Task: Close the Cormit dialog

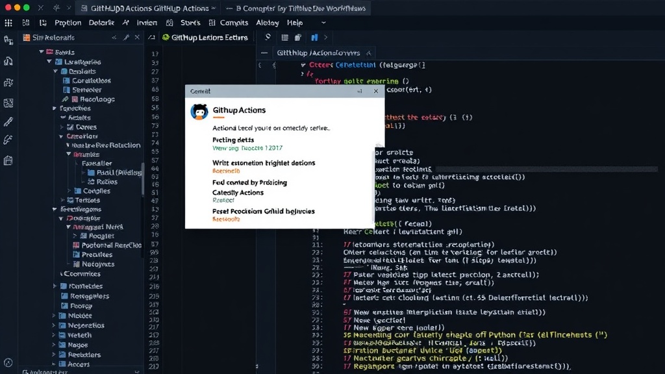Action: tap(376, 91)
